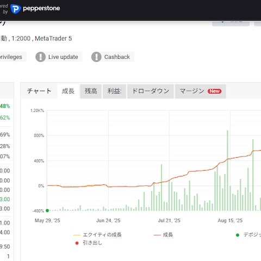Click the red New badge on マージン
The image size is (261, 261).
click(214, 91)
